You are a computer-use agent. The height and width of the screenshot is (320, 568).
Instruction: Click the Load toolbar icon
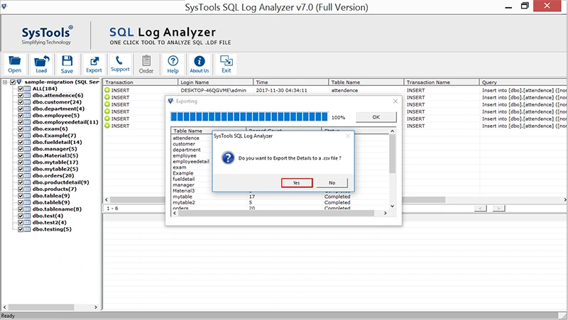41,65
